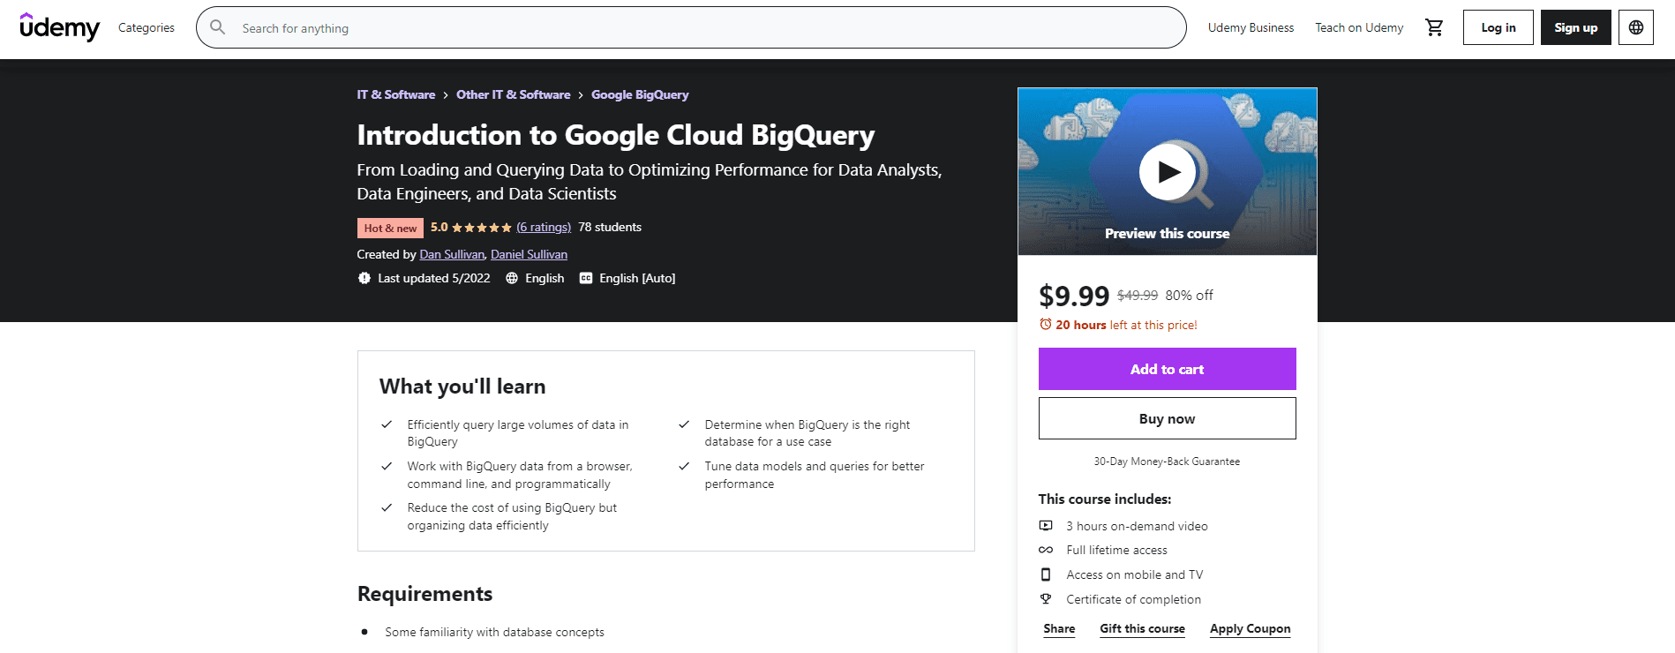This screenshot has height=653, width=1675.
Task: Open Teach on Udemy
Action: pos(1359,27)
